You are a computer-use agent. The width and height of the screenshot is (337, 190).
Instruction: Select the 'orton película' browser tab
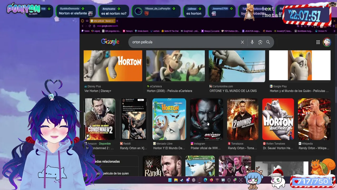tap(102, 21)
